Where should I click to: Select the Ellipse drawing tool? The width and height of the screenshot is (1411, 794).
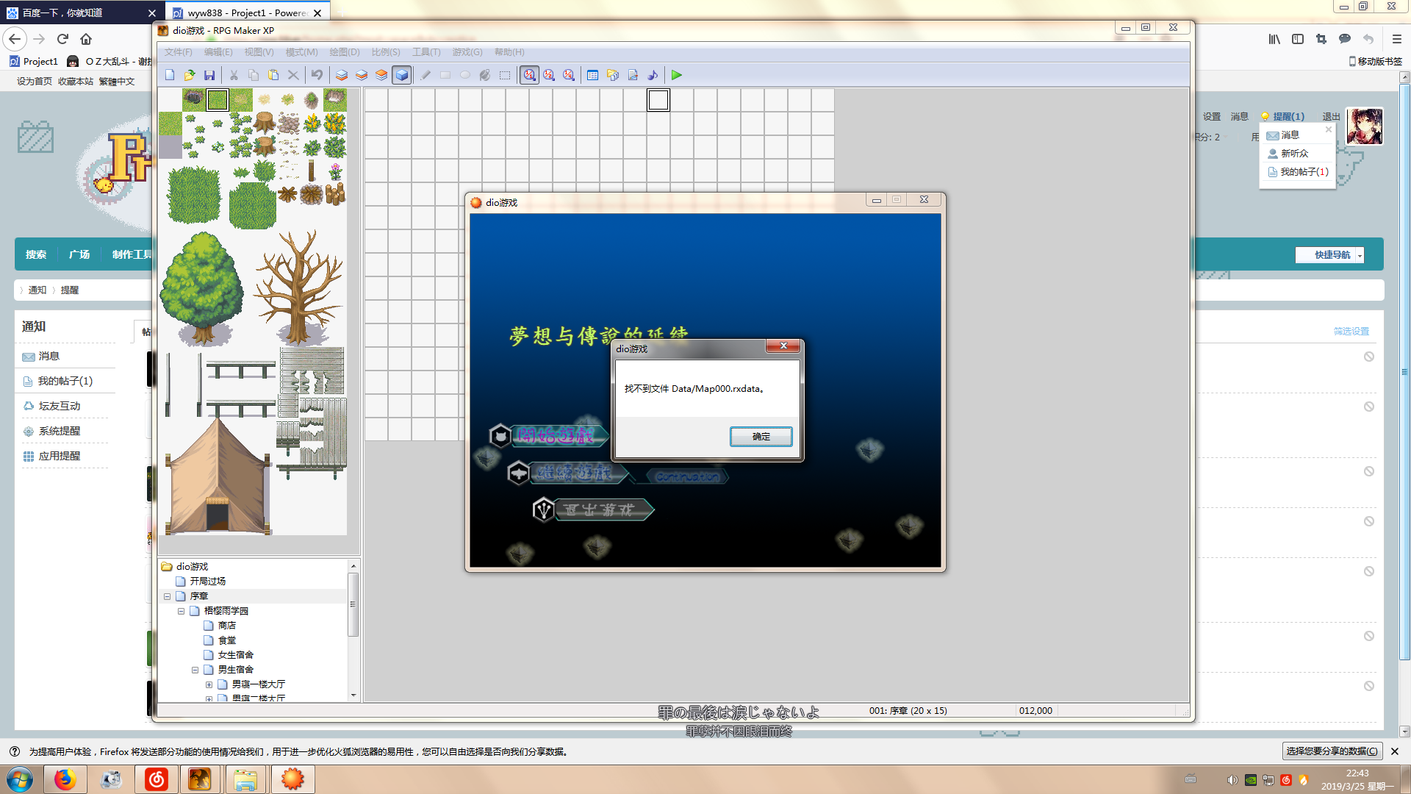[x=465, y=75]
